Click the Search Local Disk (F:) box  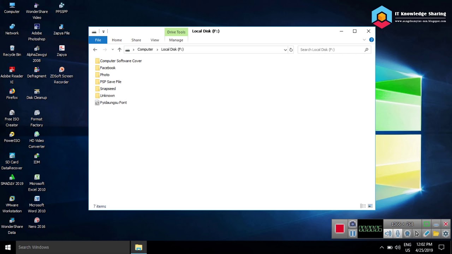pos(334,50)
